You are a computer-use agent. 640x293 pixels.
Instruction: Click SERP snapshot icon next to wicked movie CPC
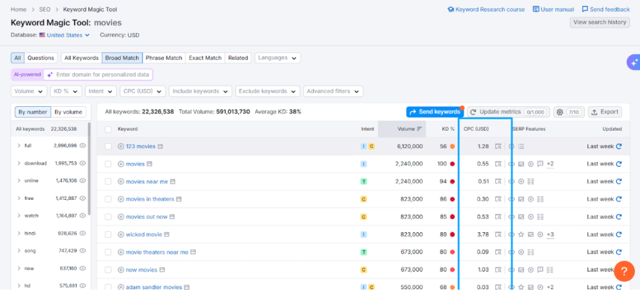coord(498,235)
